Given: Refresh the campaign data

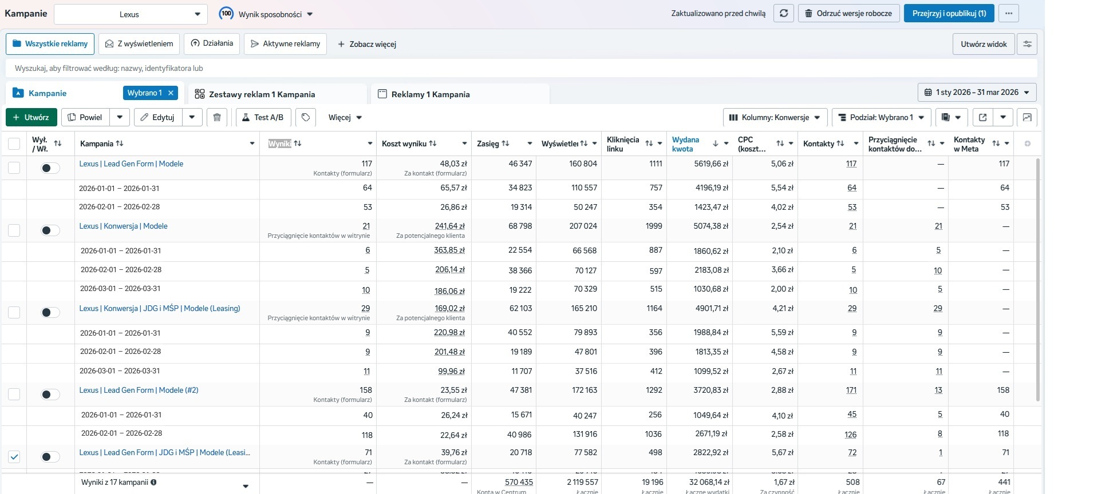Looking at the screenshot, I should [783, 13].
